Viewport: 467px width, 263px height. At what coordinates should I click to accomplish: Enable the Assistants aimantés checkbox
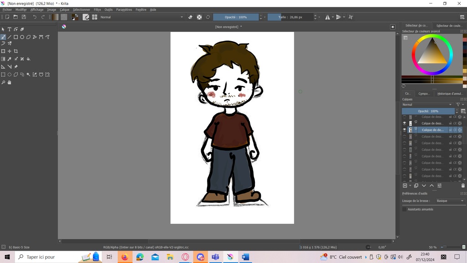coord(404,209)
